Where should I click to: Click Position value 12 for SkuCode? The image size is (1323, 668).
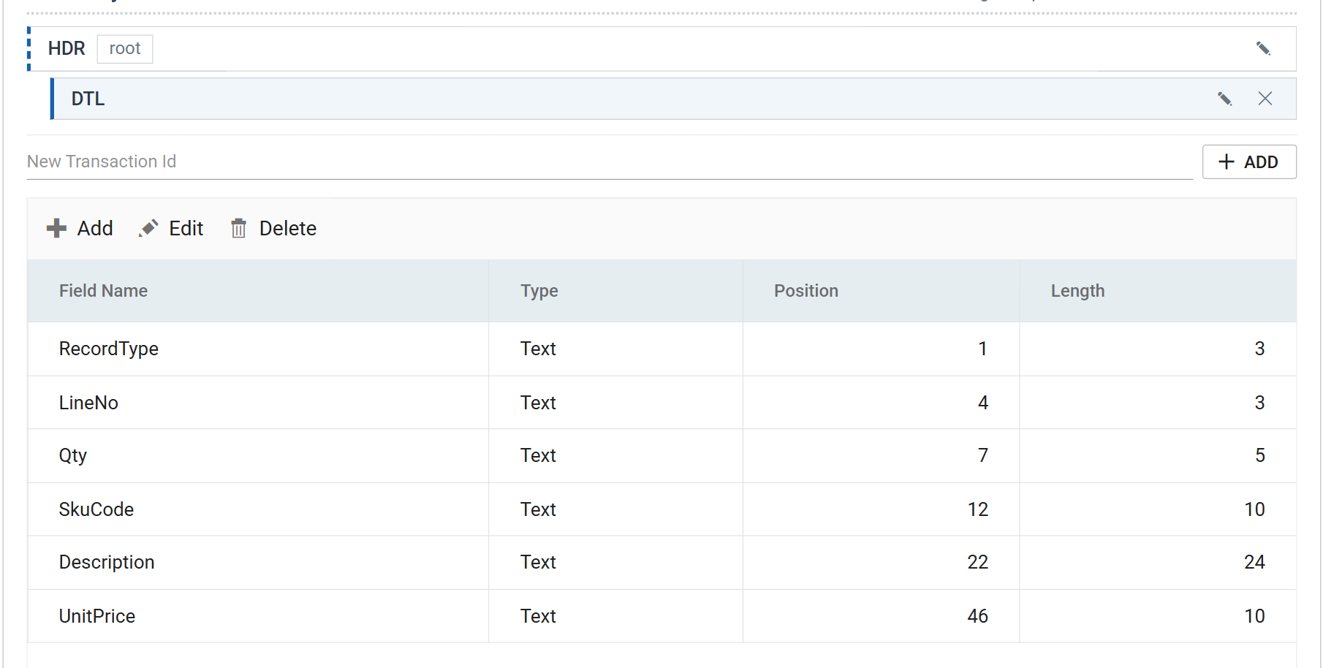[978, 509]
